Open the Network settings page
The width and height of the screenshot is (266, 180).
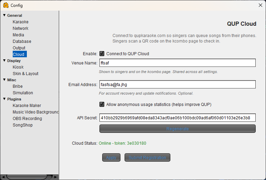tap(21, 28)
